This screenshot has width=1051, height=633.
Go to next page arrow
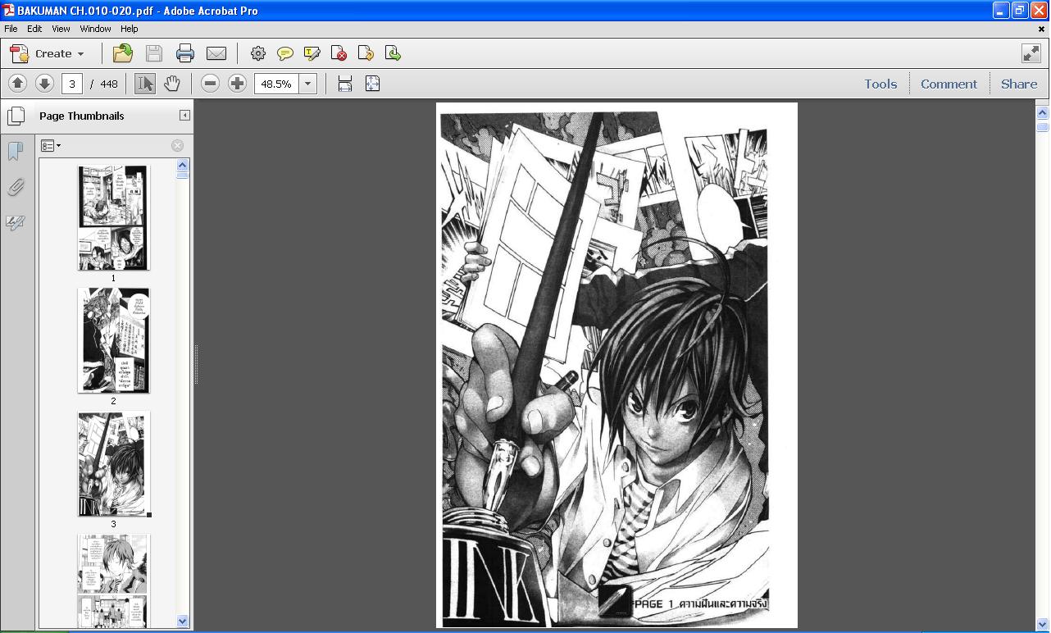[44, 84]
